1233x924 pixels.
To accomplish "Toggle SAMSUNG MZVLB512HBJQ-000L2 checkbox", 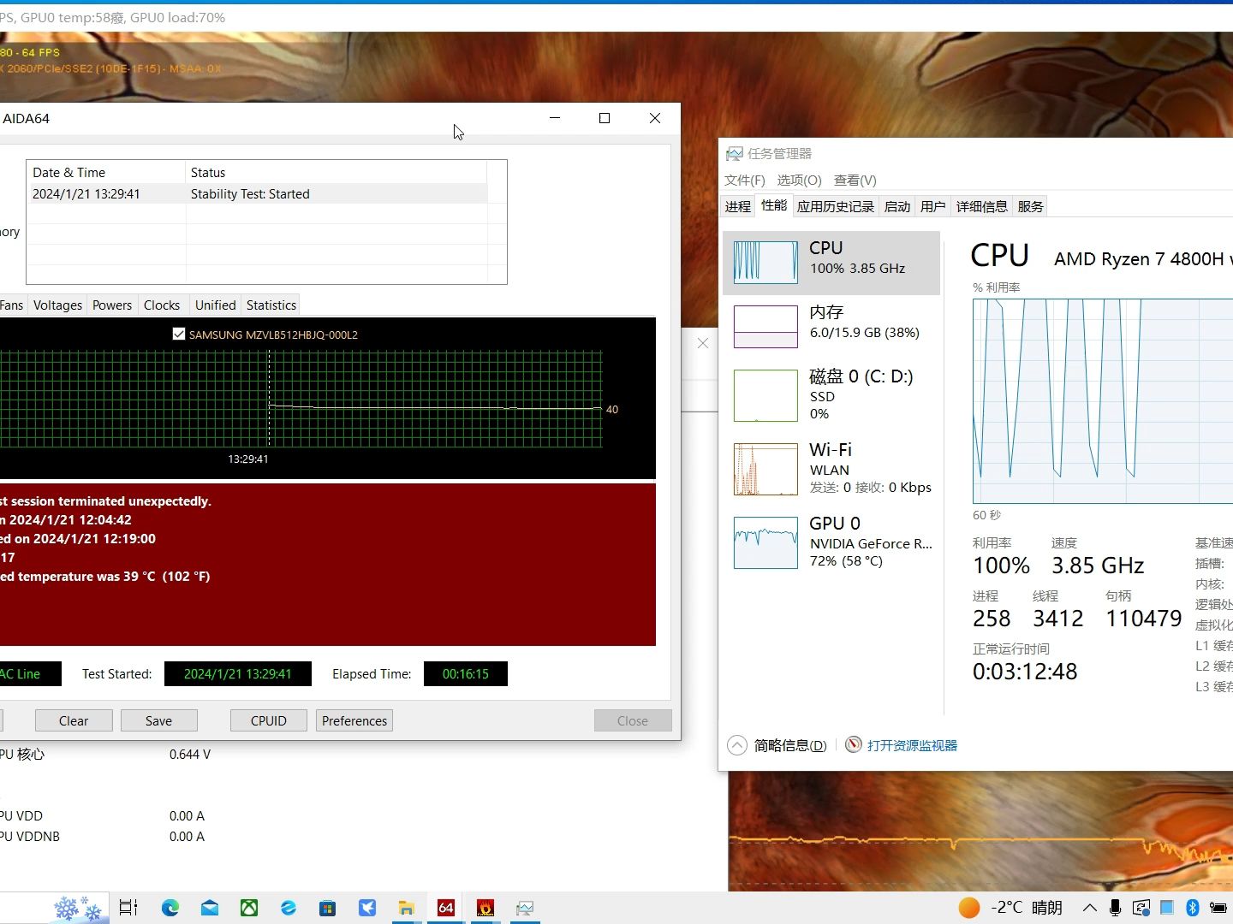I will point(179,334).
